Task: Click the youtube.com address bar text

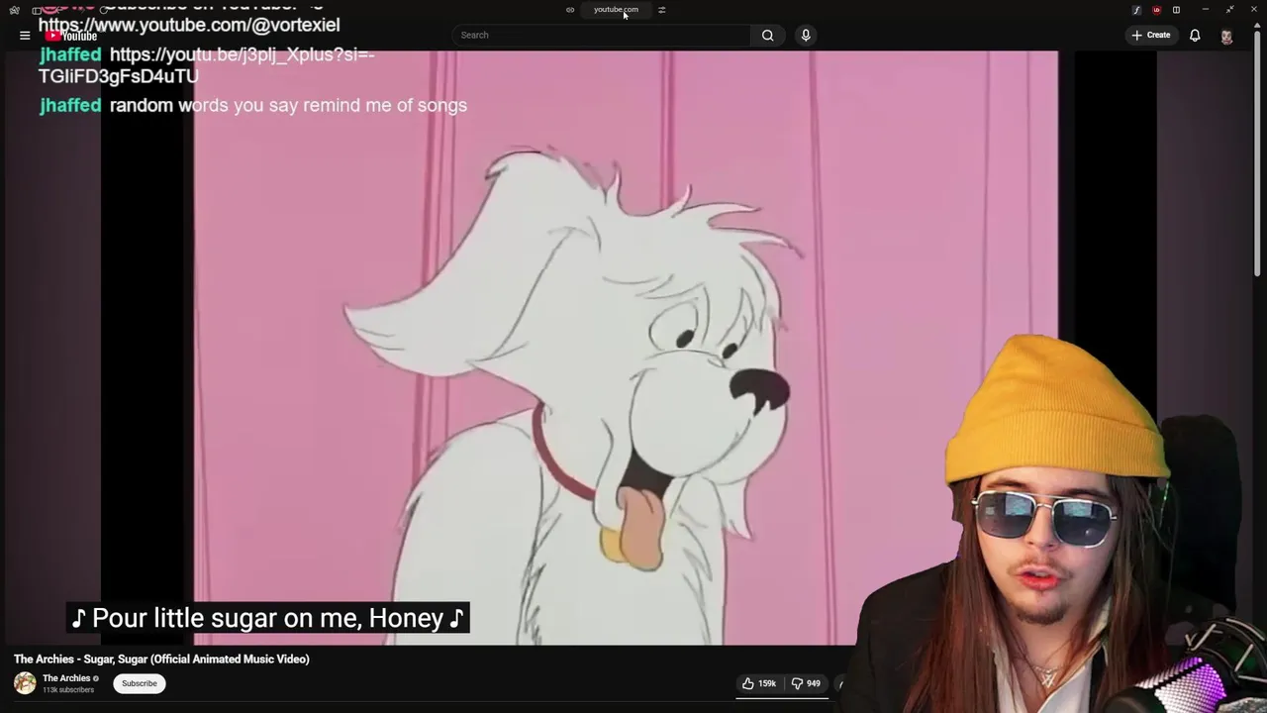Action: pos(616,10)
